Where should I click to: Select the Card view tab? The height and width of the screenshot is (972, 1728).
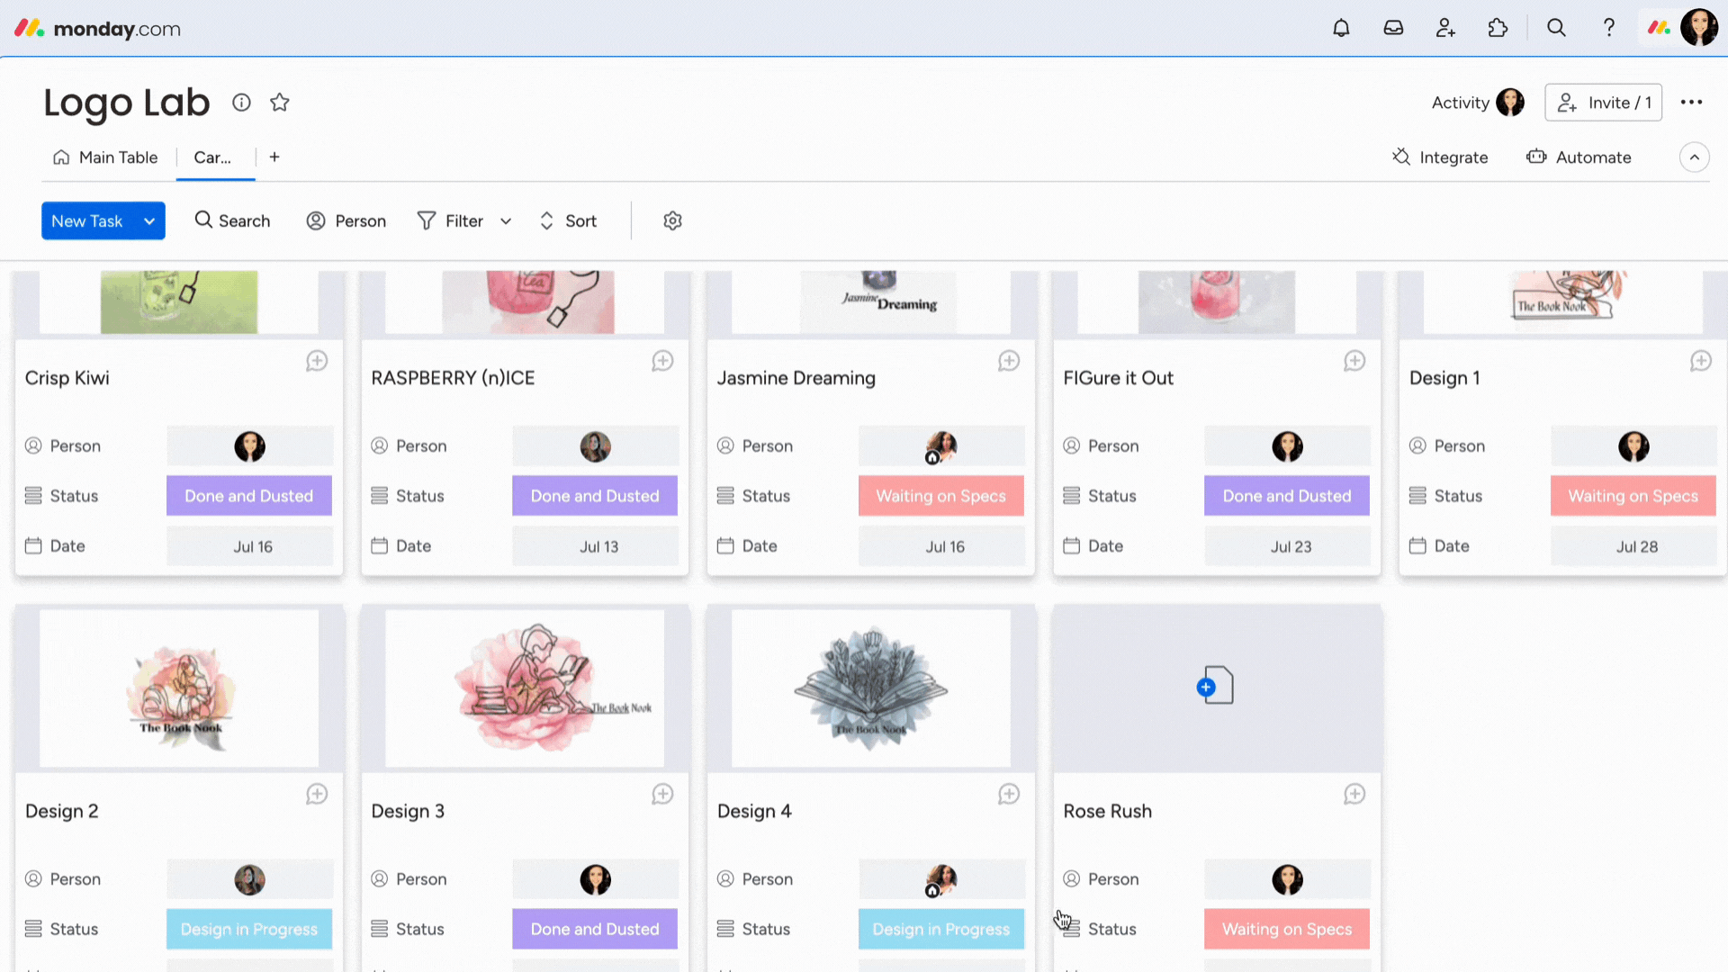212,157
